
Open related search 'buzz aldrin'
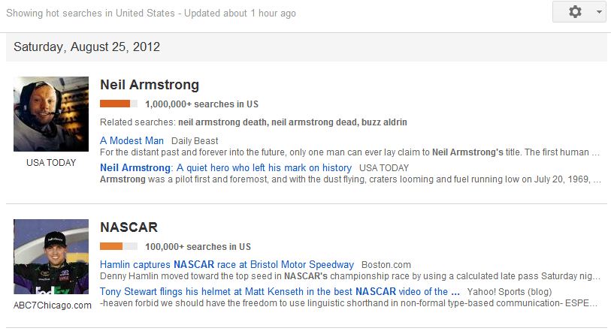pyautogui.click(x=384, y=122)
